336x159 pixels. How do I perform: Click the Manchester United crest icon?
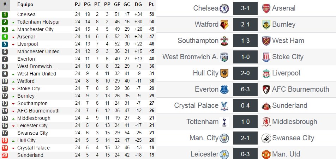tap(266, 154)
